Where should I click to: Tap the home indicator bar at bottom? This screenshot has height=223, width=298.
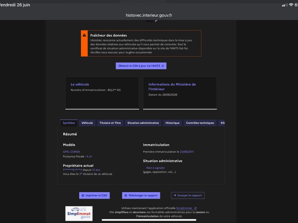149,220
